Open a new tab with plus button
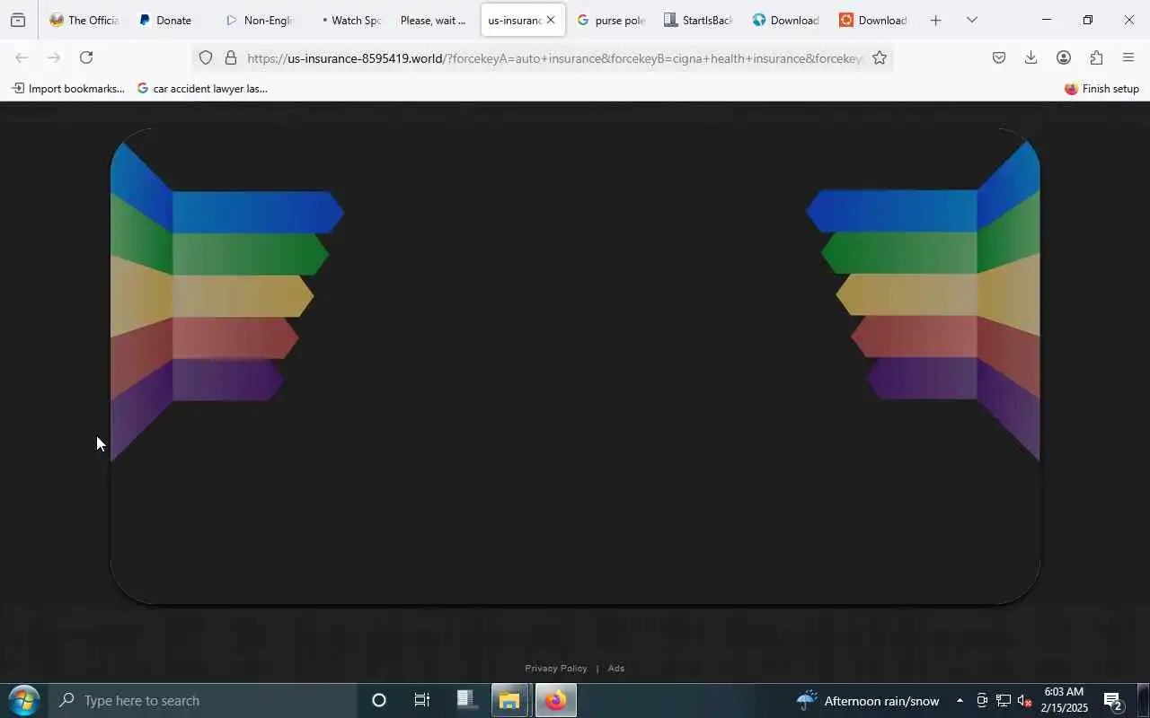Viewport: 1150px width, 718px height. (935, 20)
